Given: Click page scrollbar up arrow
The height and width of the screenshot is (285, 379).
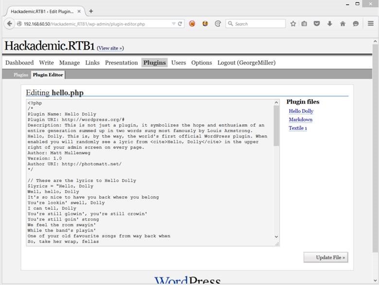Looking at the screenshot, I should (375, 41).
